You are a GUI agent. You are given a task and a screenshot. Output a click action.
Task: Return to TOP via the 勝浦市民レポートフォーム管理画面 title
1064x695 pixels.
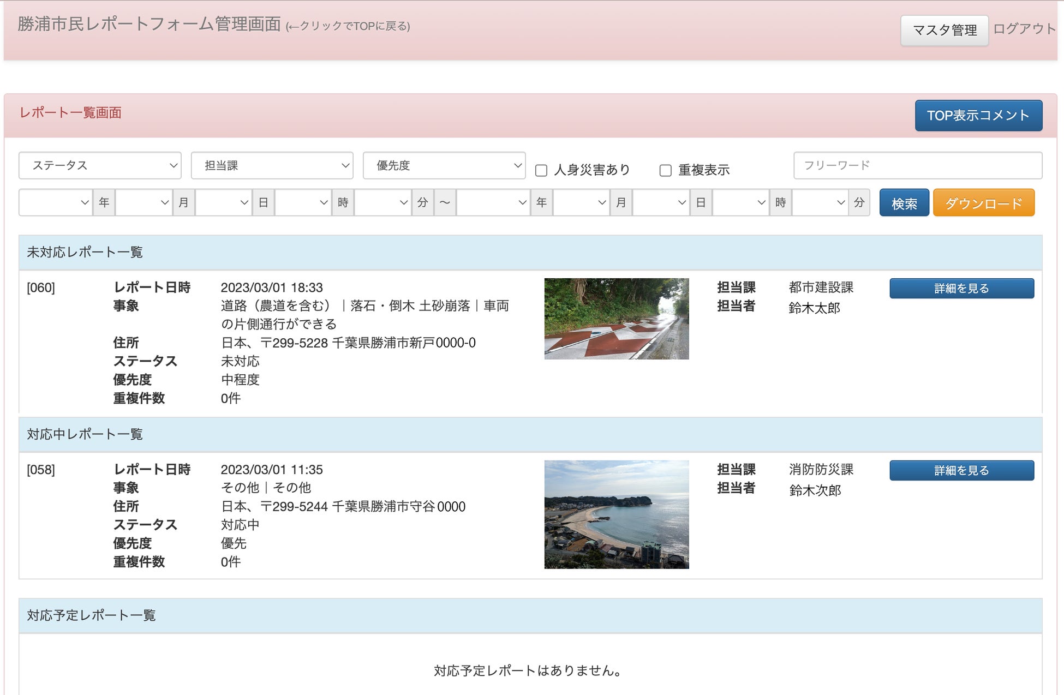[149, 25]
